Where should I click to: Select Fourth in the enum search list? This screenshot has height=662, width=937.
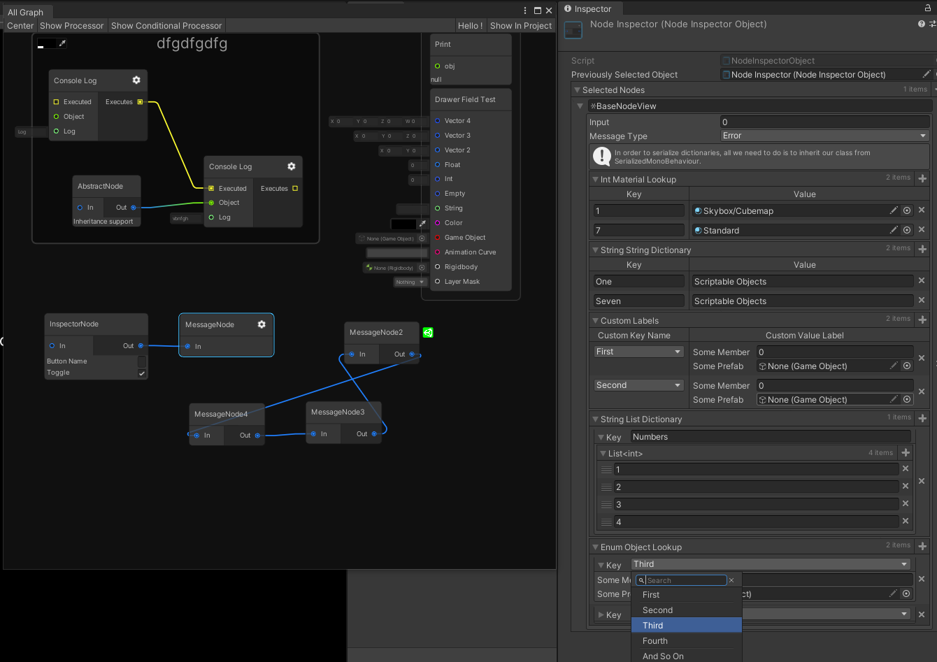(x=655, y=640)
